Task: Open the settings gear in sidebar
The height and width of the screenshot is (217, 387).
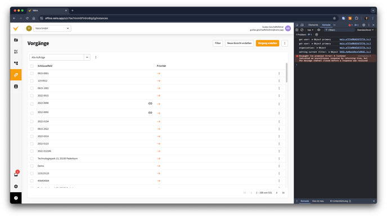Action: pyautogui.click(x=16, y=187)
